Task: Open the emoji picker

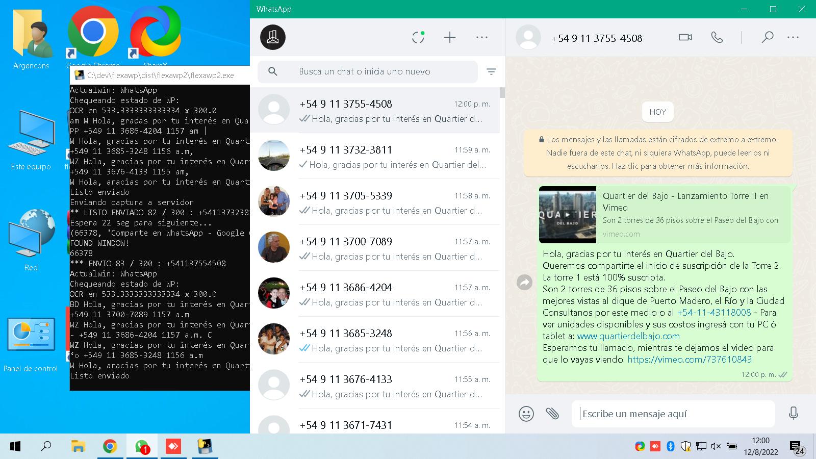Action: [x=526, y=413]
